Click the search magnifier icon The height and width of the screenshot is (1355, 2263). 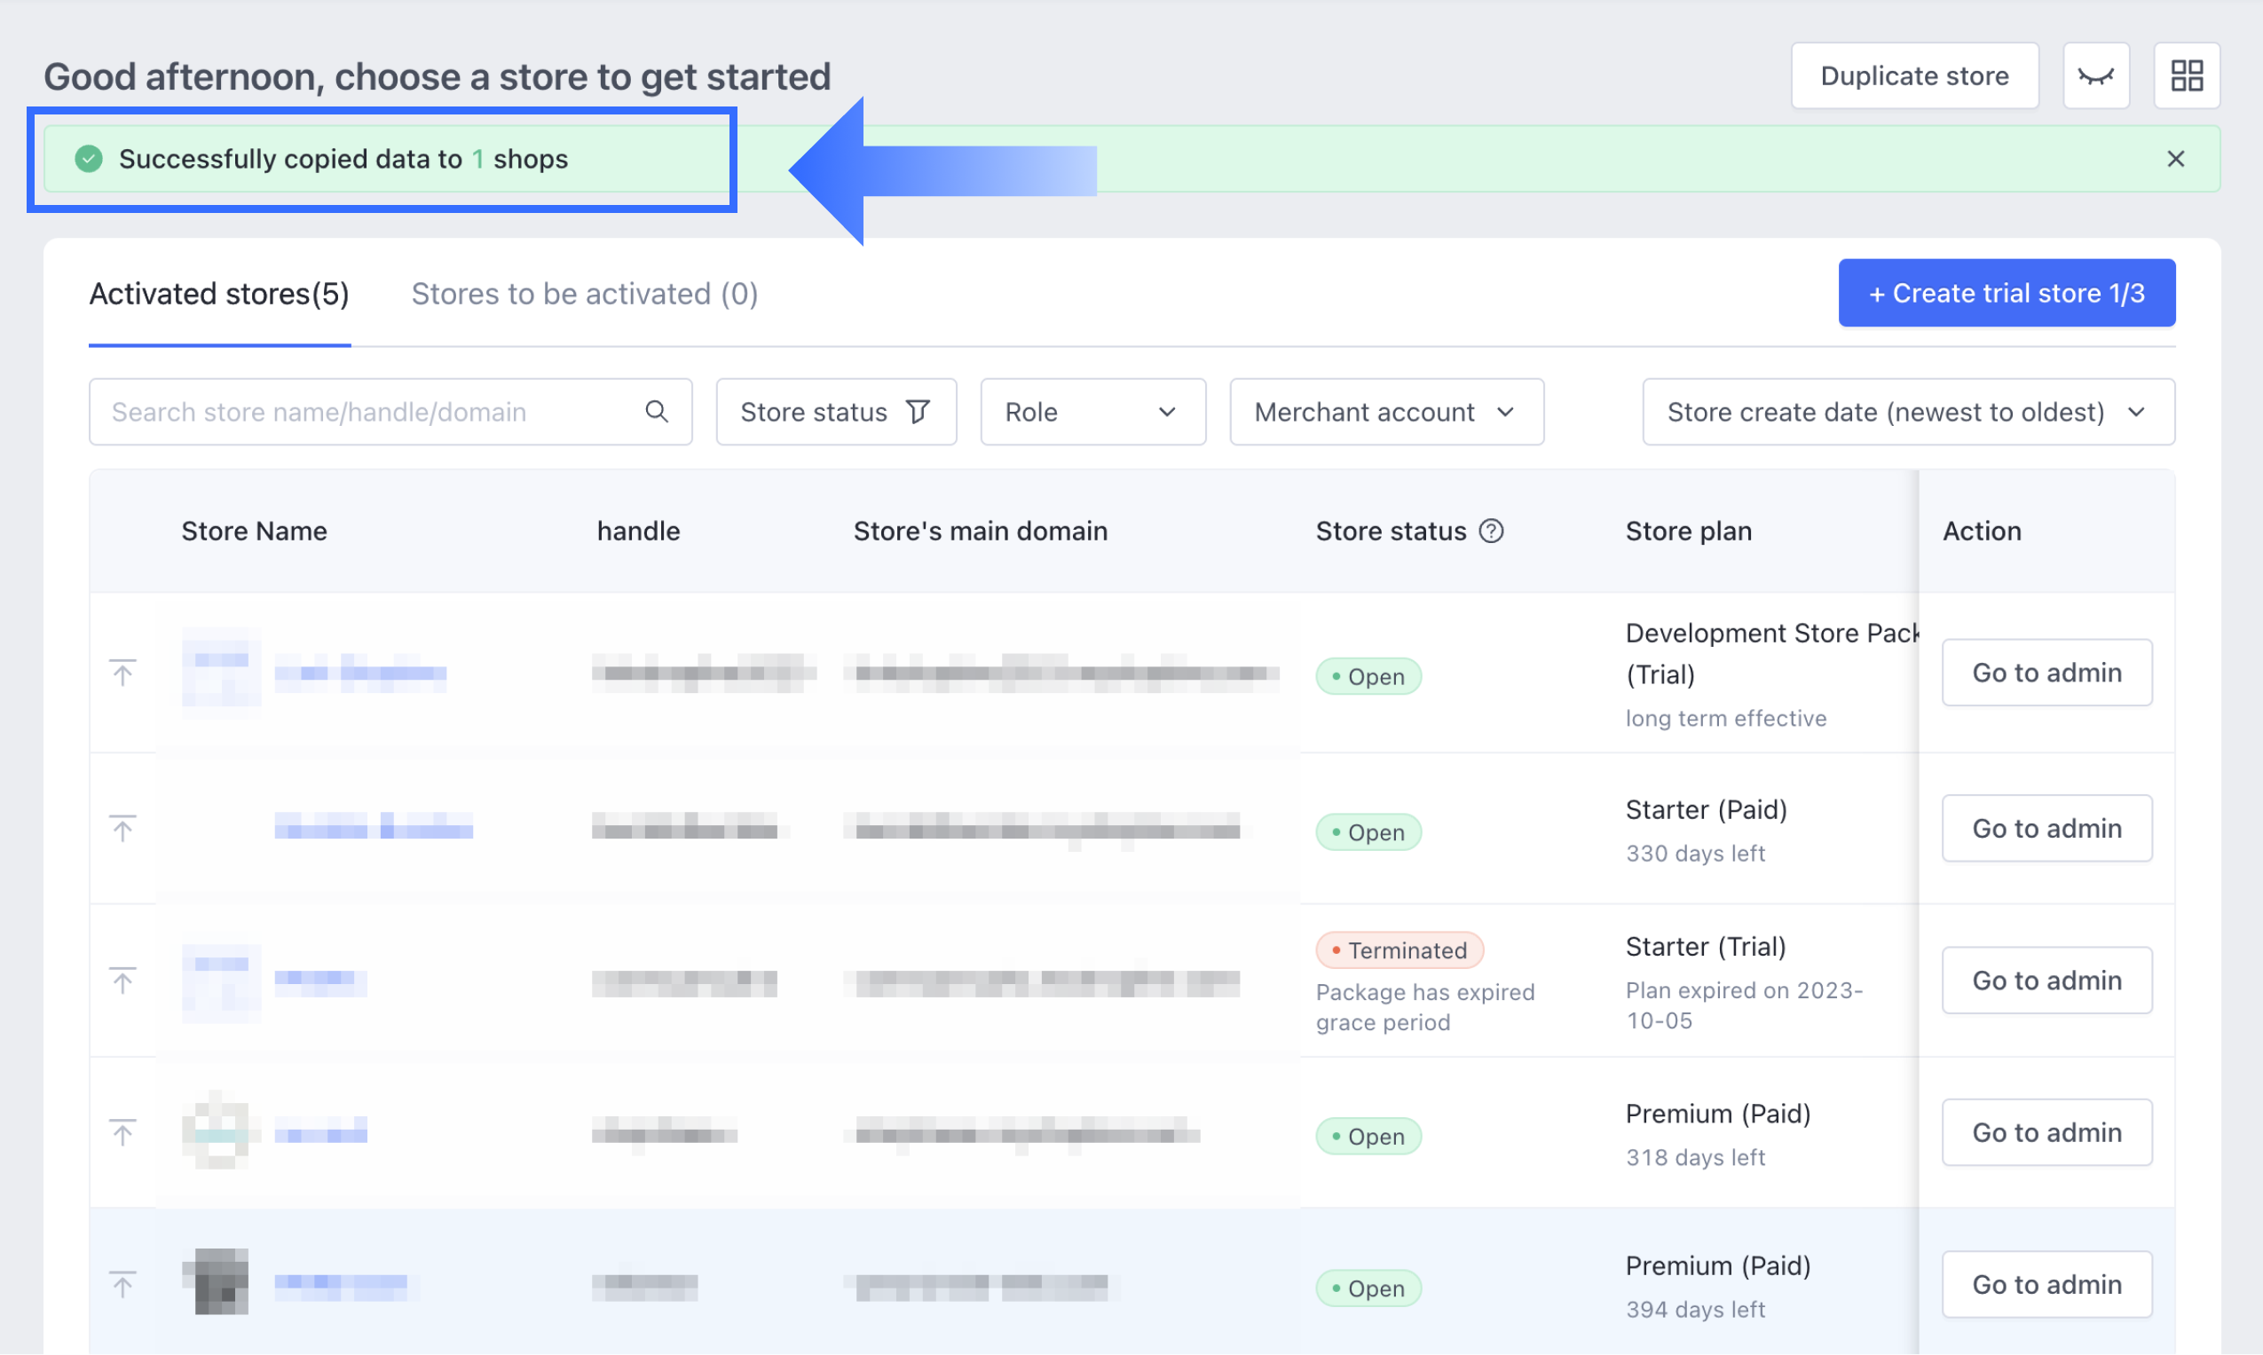coord(657,412)
